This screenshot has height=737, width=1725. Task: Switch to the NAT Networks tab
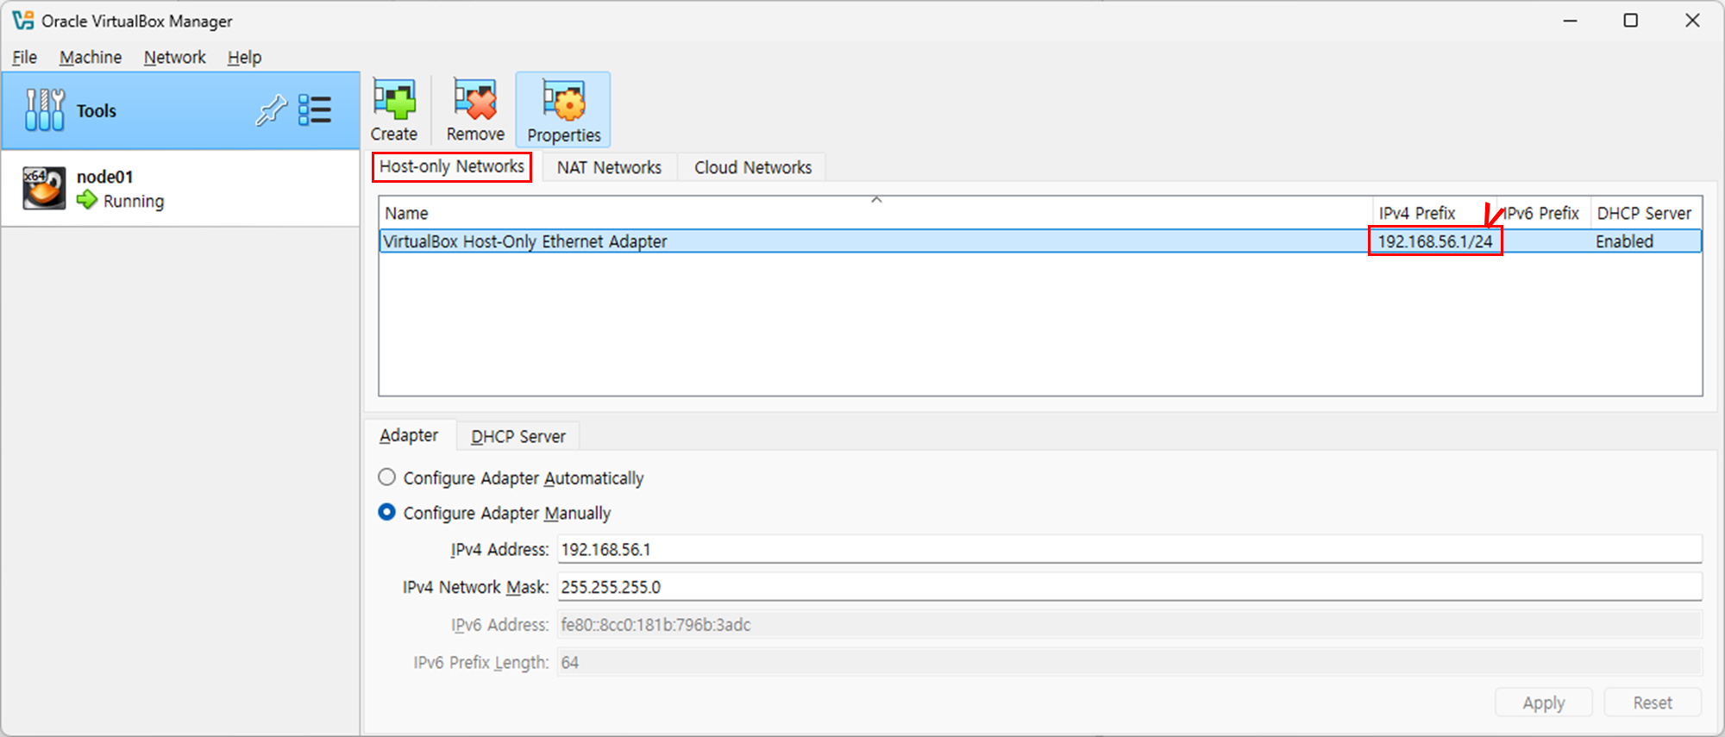609,167
